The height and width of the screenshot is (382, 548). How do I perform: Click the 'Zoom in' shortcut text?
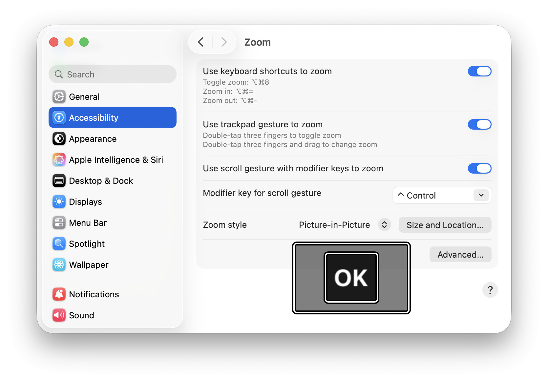click(x=228, y=91)
